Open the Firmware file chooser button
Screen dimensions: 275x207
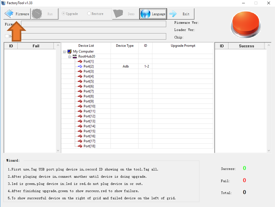pos(17,14)
